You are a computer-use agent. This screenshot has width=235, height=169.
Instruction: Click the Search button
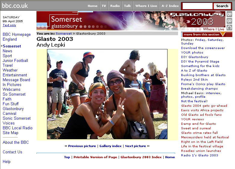[222, 6]
